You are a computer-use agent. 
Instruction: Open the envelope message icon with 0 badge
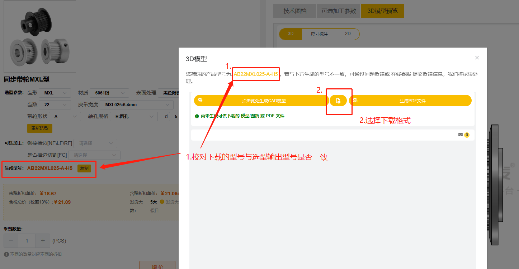tap(461, 135)
